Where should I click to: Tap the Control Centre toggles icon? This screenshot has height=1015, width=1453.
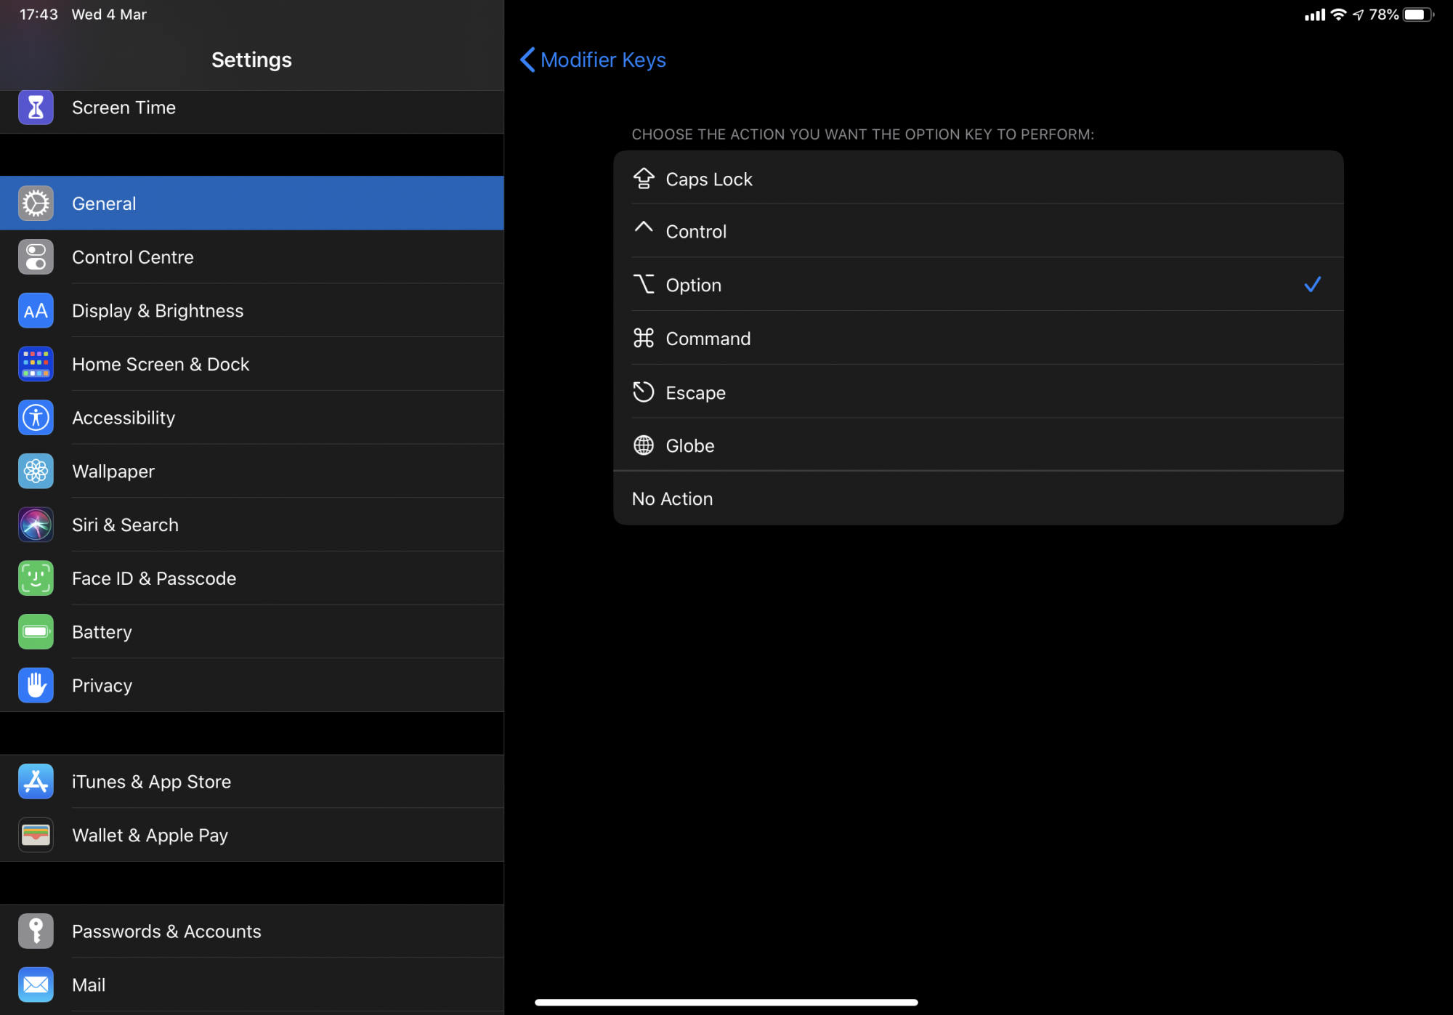click(x=36, y=257)
